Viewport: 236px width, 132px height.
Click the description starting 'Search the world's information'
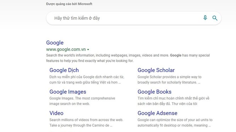point(128,58)
